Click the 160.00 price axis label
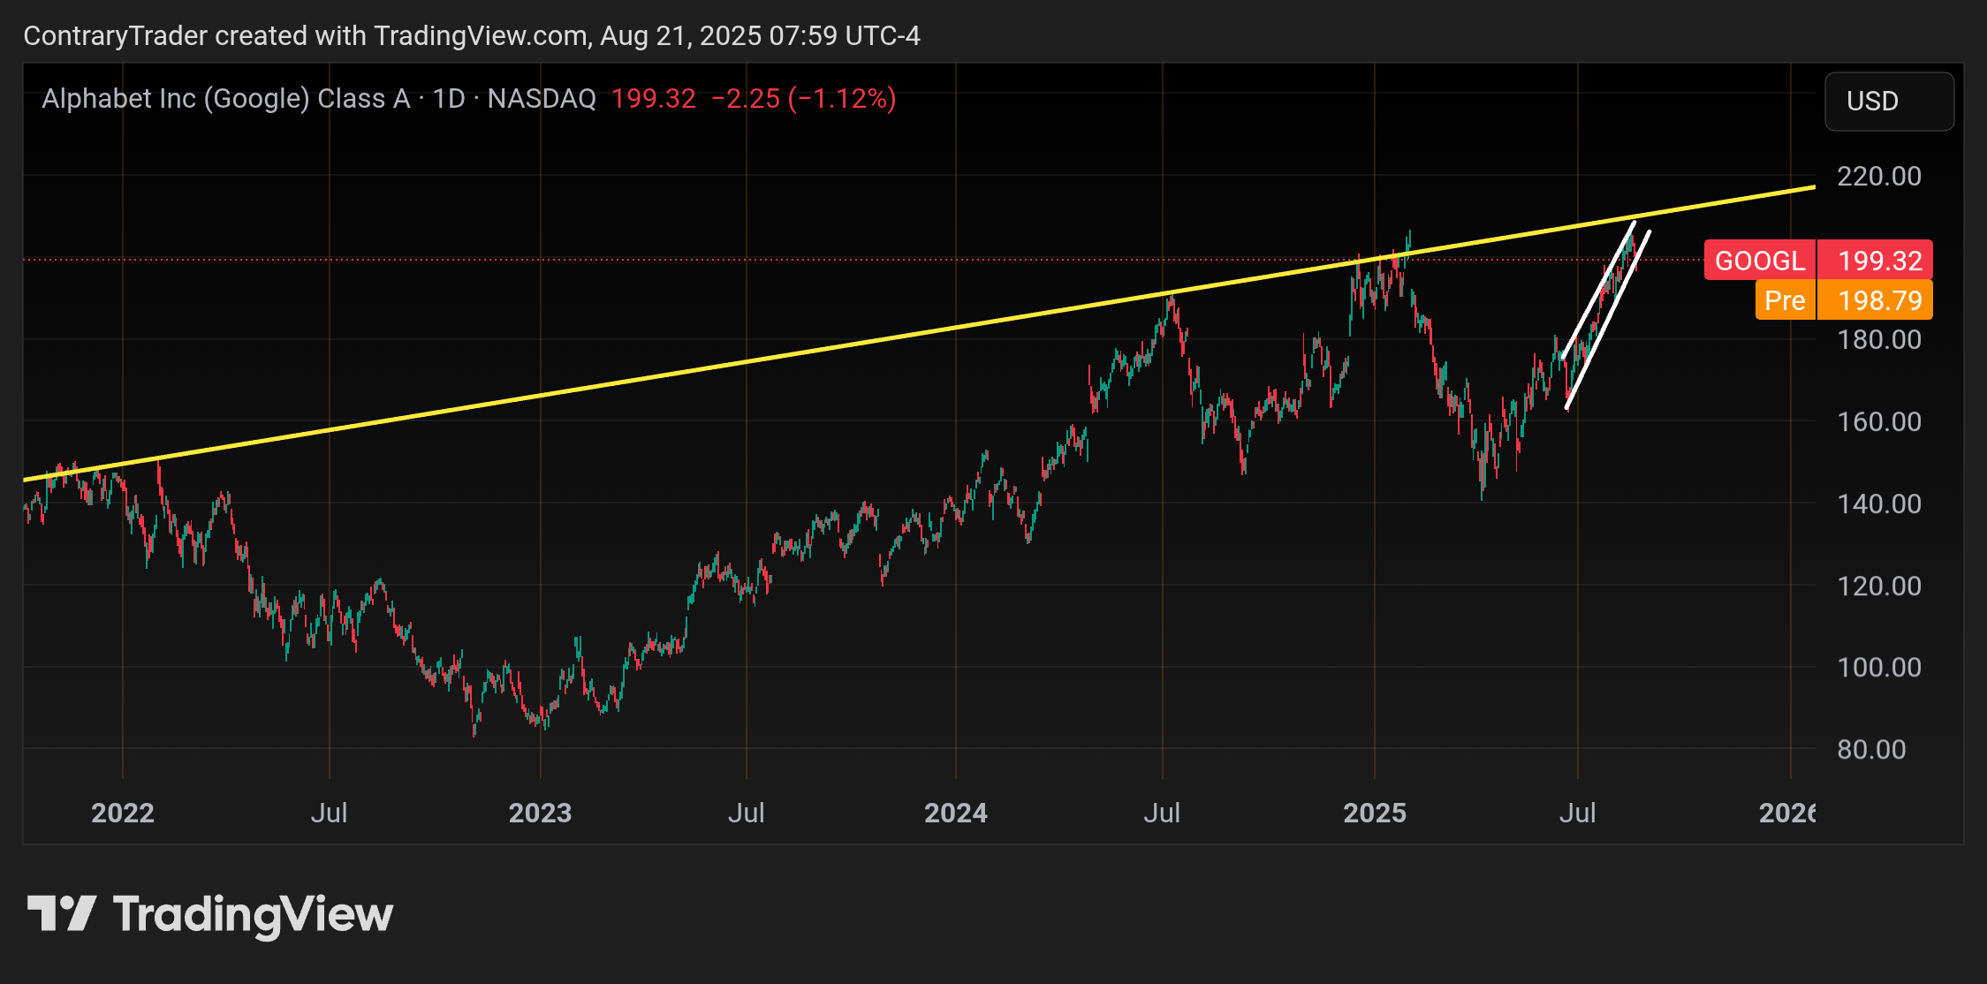 (1879, 421)
